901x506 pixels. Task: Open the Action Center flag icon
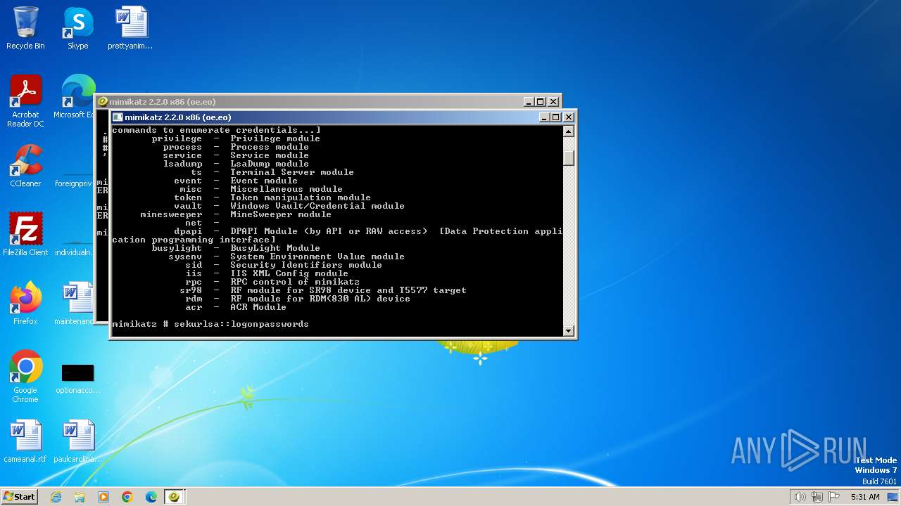[x=834, y=497]
